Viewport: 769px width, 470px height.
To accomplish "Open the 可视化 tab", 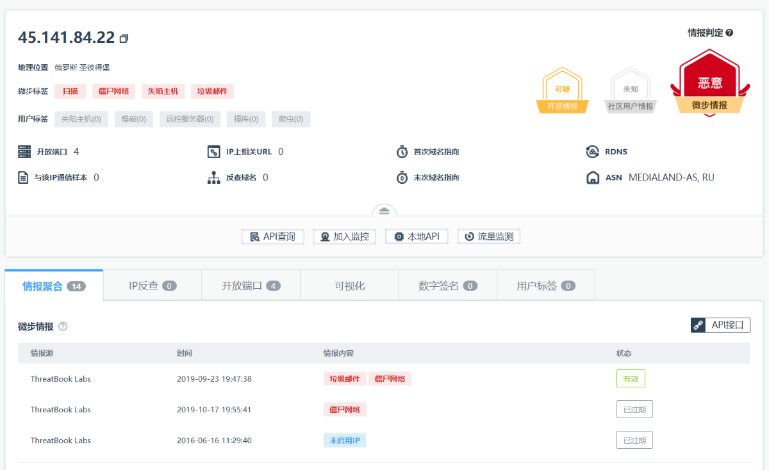I will point(349,286).
